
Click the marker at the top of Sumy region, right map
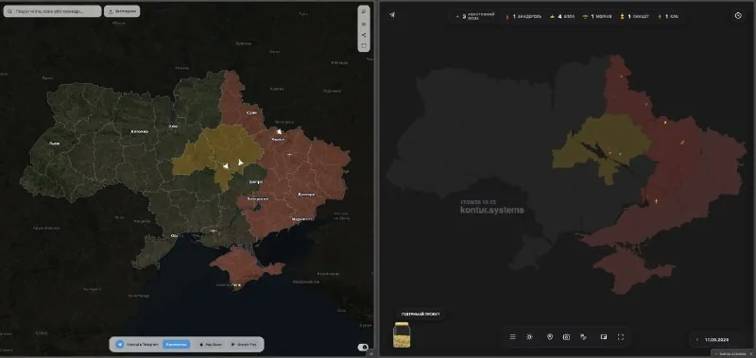[x=622, y=77]
